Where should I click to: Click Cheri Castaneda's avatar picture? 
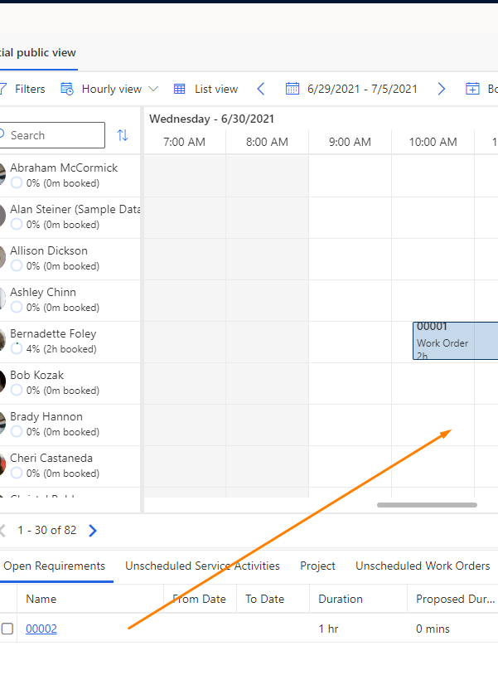click(2, 465)
